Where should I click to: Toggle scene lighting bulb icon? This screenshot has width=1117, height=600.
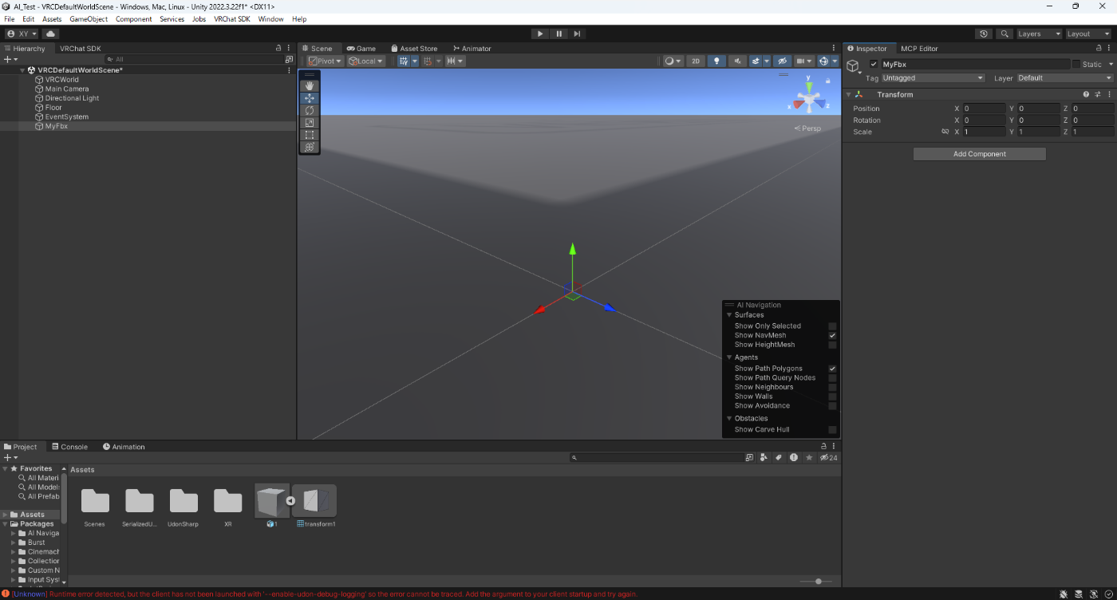click(x=716, y=61)
